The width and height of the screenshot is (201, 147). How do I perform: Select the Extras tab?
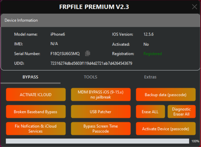pos(150,77)
